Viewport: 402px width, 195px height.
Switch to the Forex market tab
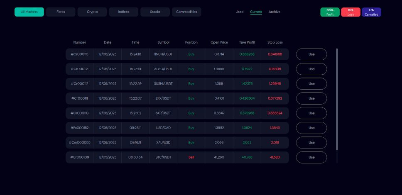pyautogui.click(x=61, y=12)
